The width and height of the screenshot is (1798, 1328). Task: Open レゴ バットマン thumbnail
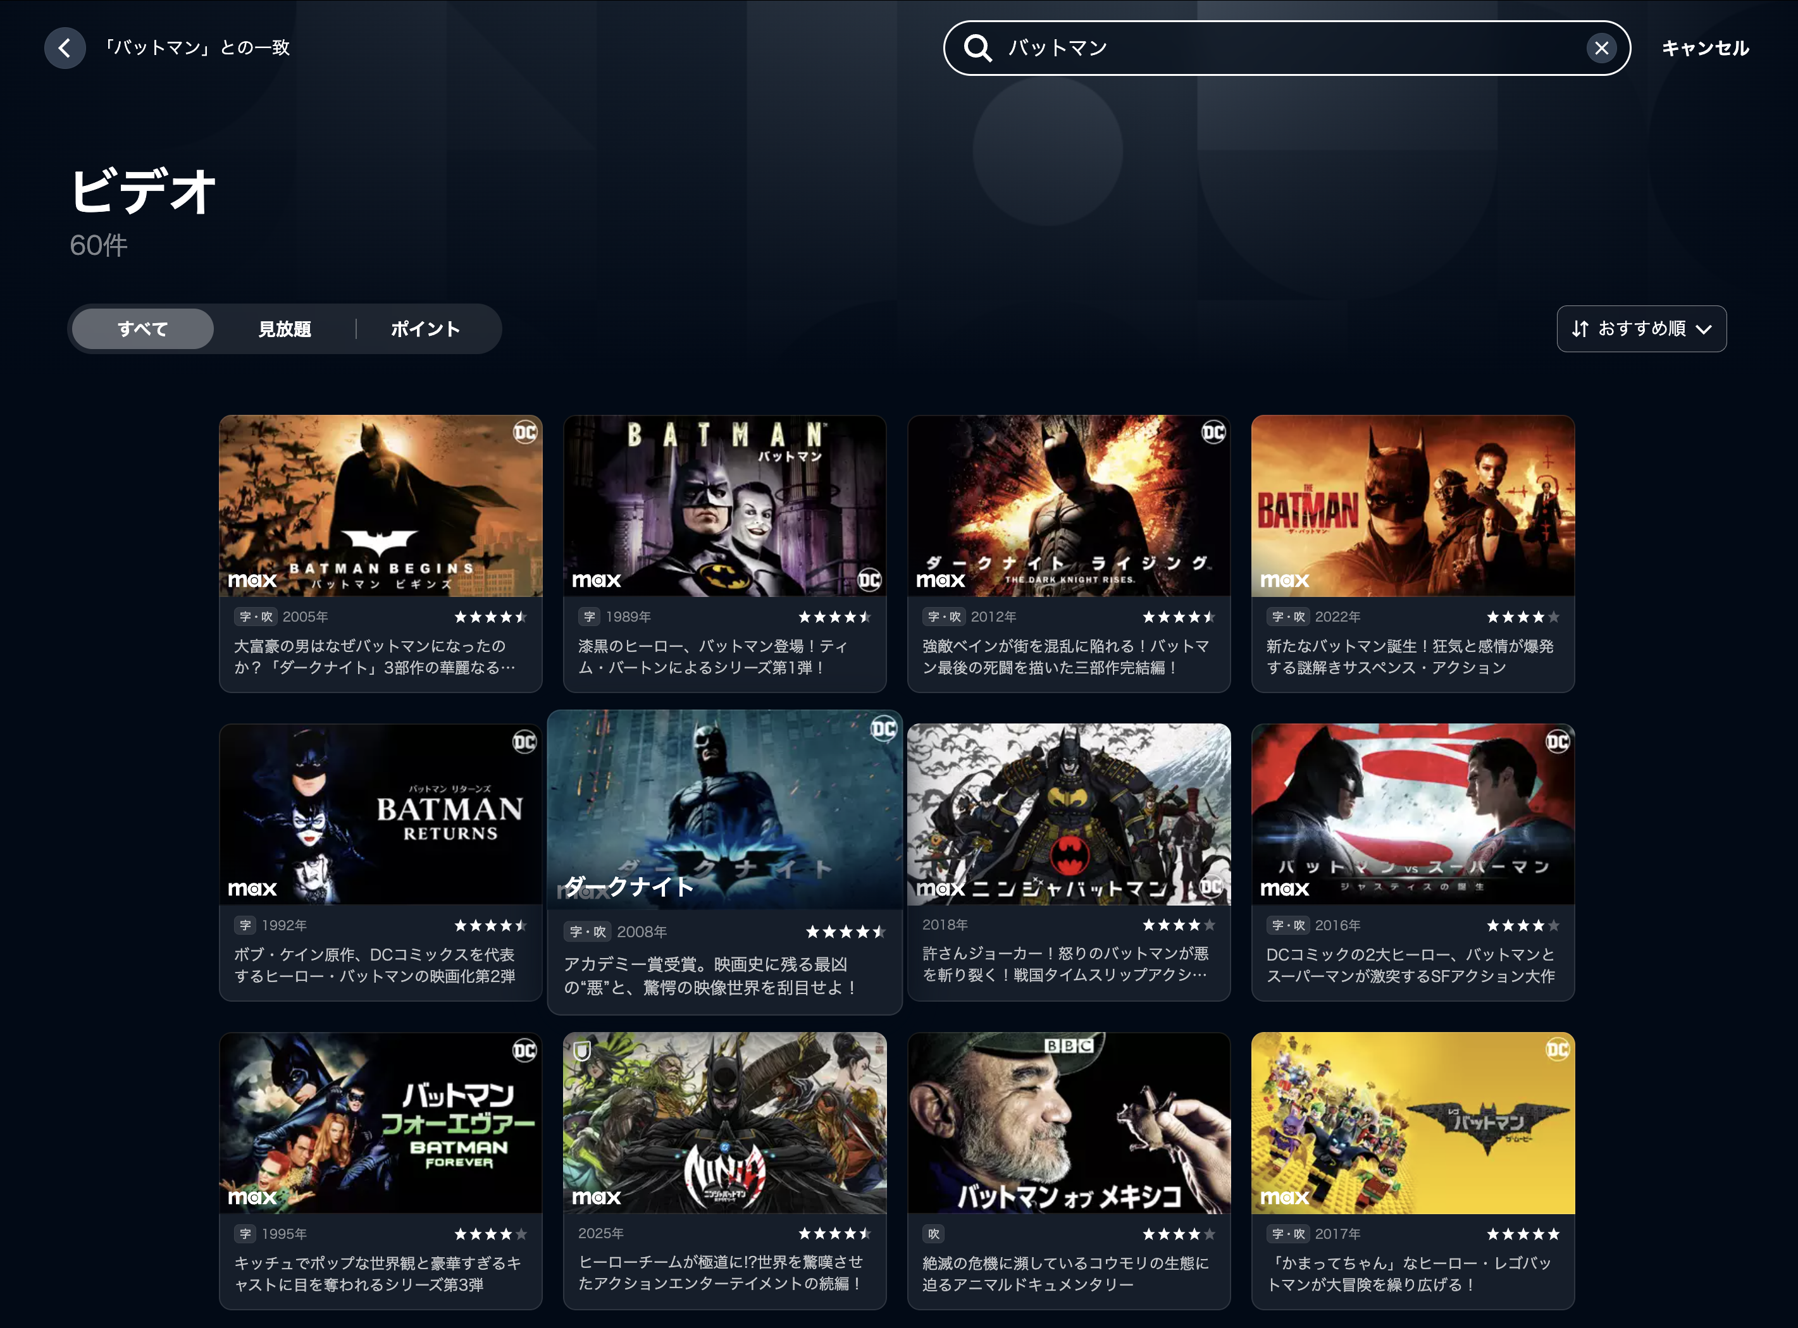[1413, 1122]
